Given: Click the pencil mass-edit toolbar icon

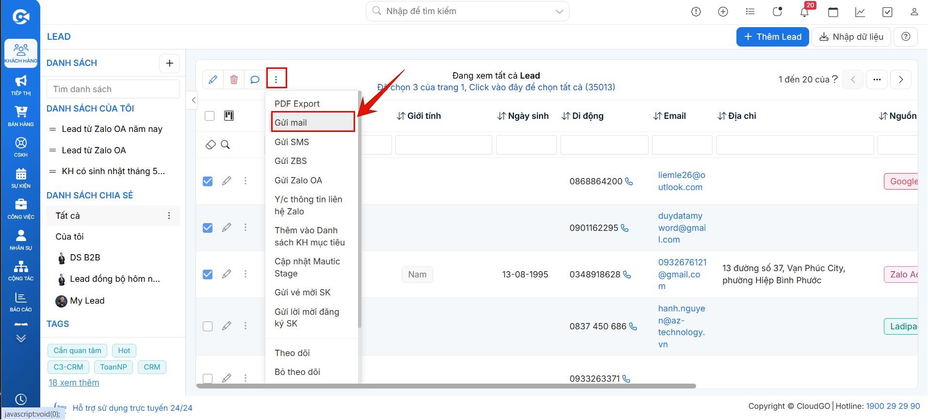Looking at the screenshot, I should [x=213, y=80].
